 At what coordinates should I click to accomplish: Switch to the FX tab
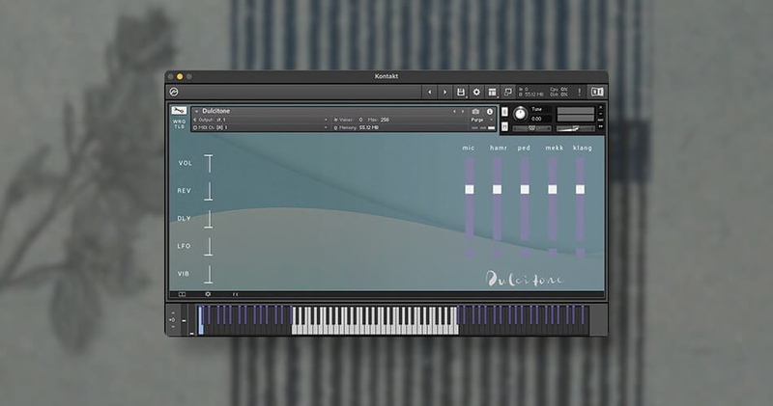[235, 294]
